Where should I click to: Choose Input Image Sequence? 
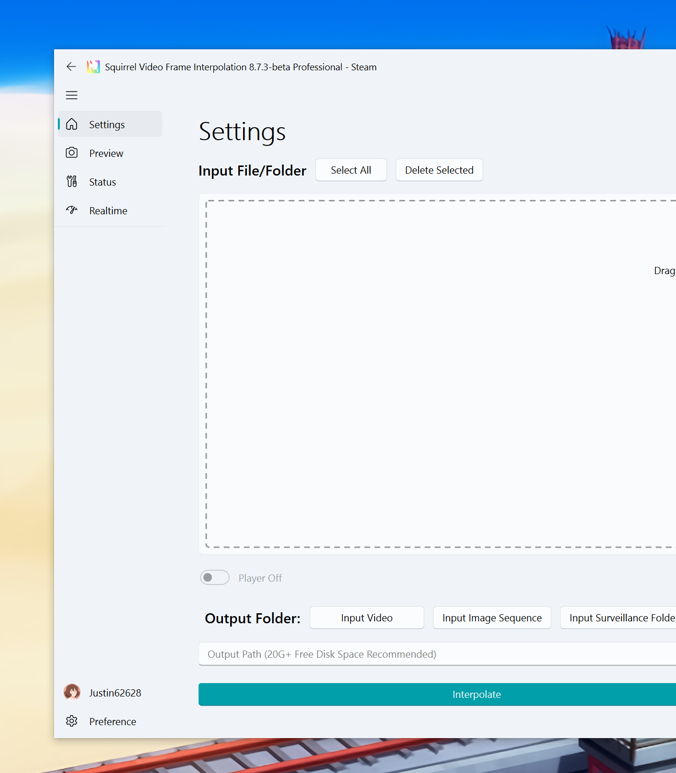492,618
